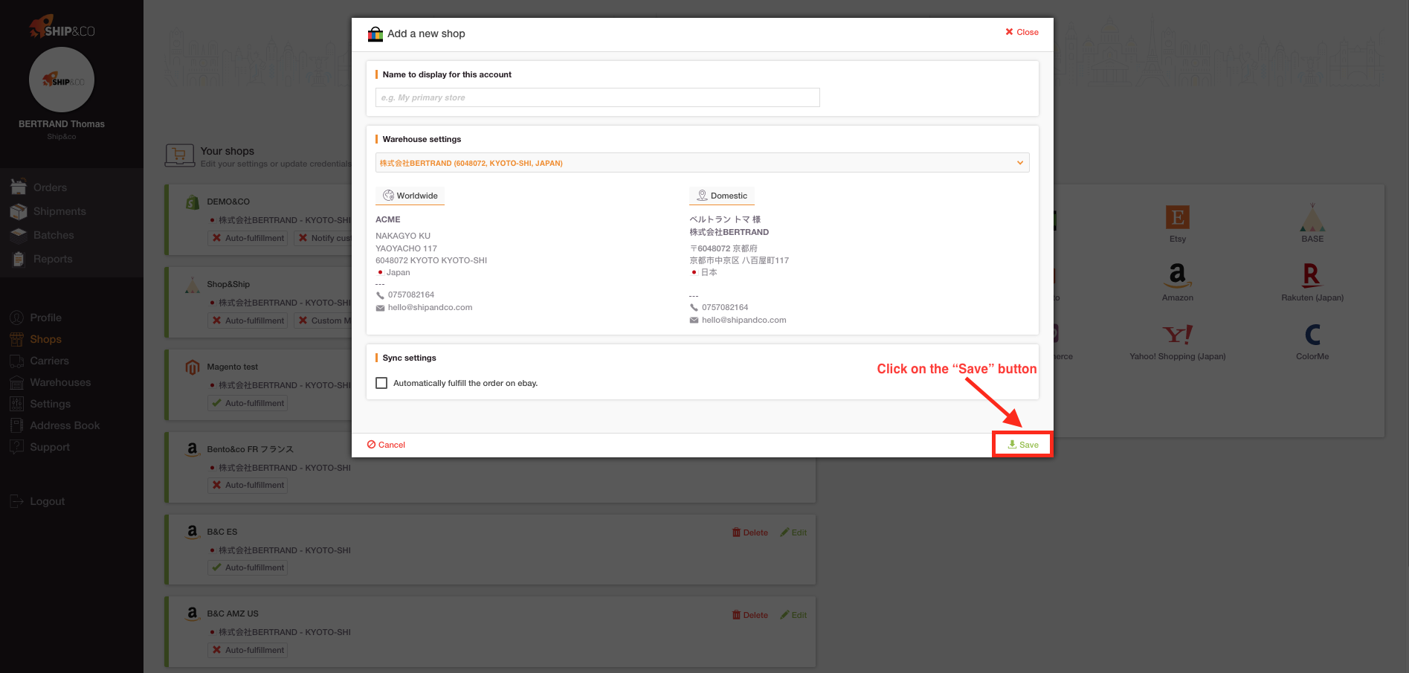
Task: Go to Profile page
Action: coord(45,318)
